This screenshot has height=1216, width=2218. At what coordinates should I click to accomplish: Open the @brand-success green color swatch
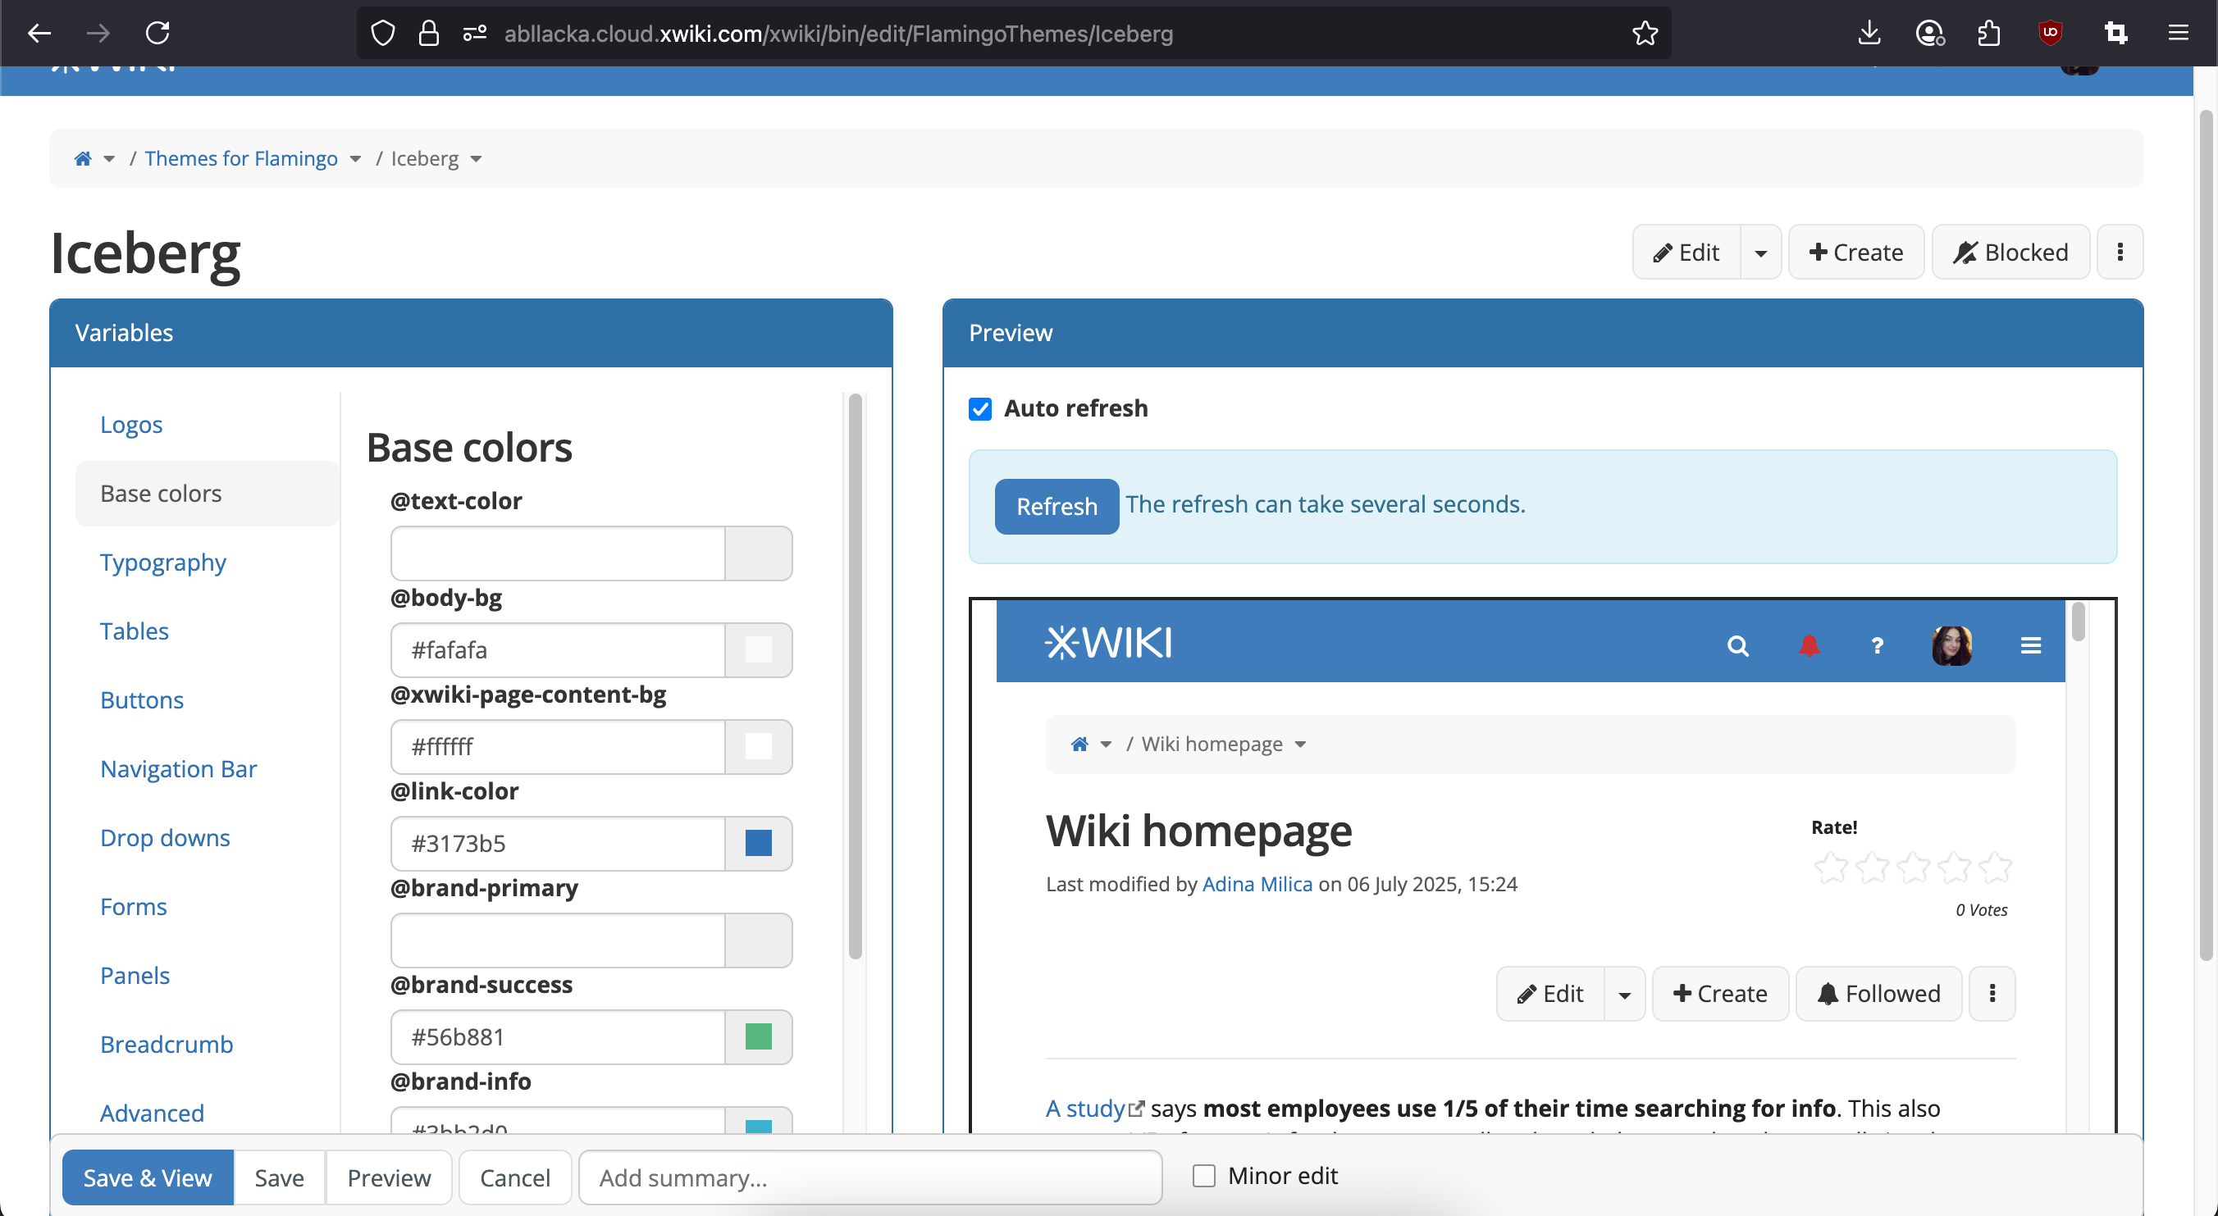(x=758, y=1037)
